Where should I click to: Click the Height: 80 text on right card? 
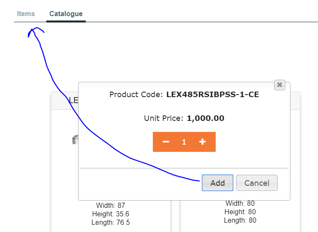pyautogui.click(x=240, y=212)
